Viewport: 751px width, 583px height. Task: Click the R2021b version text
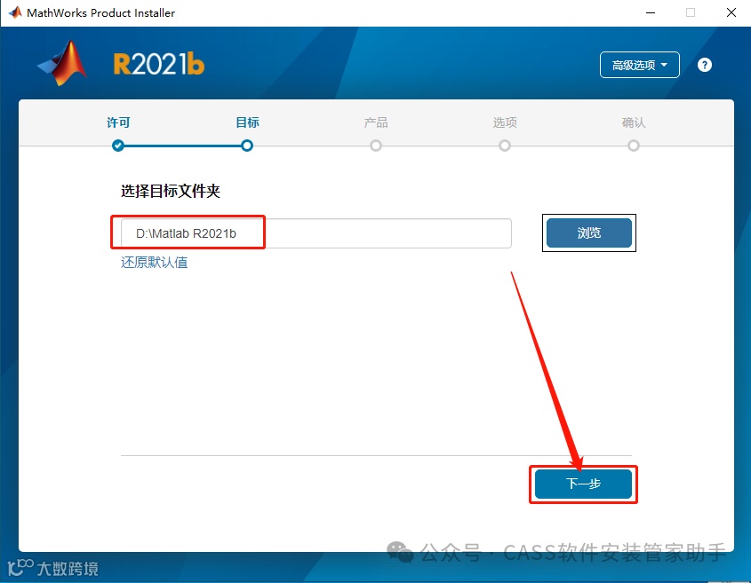coord(159,64)
